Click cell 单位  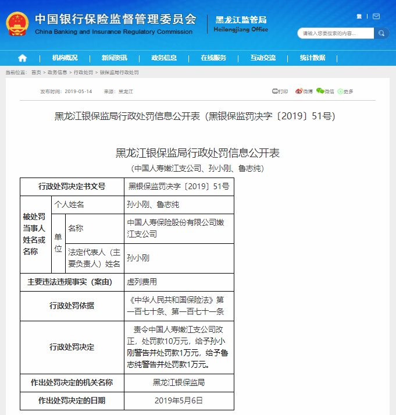58,243
